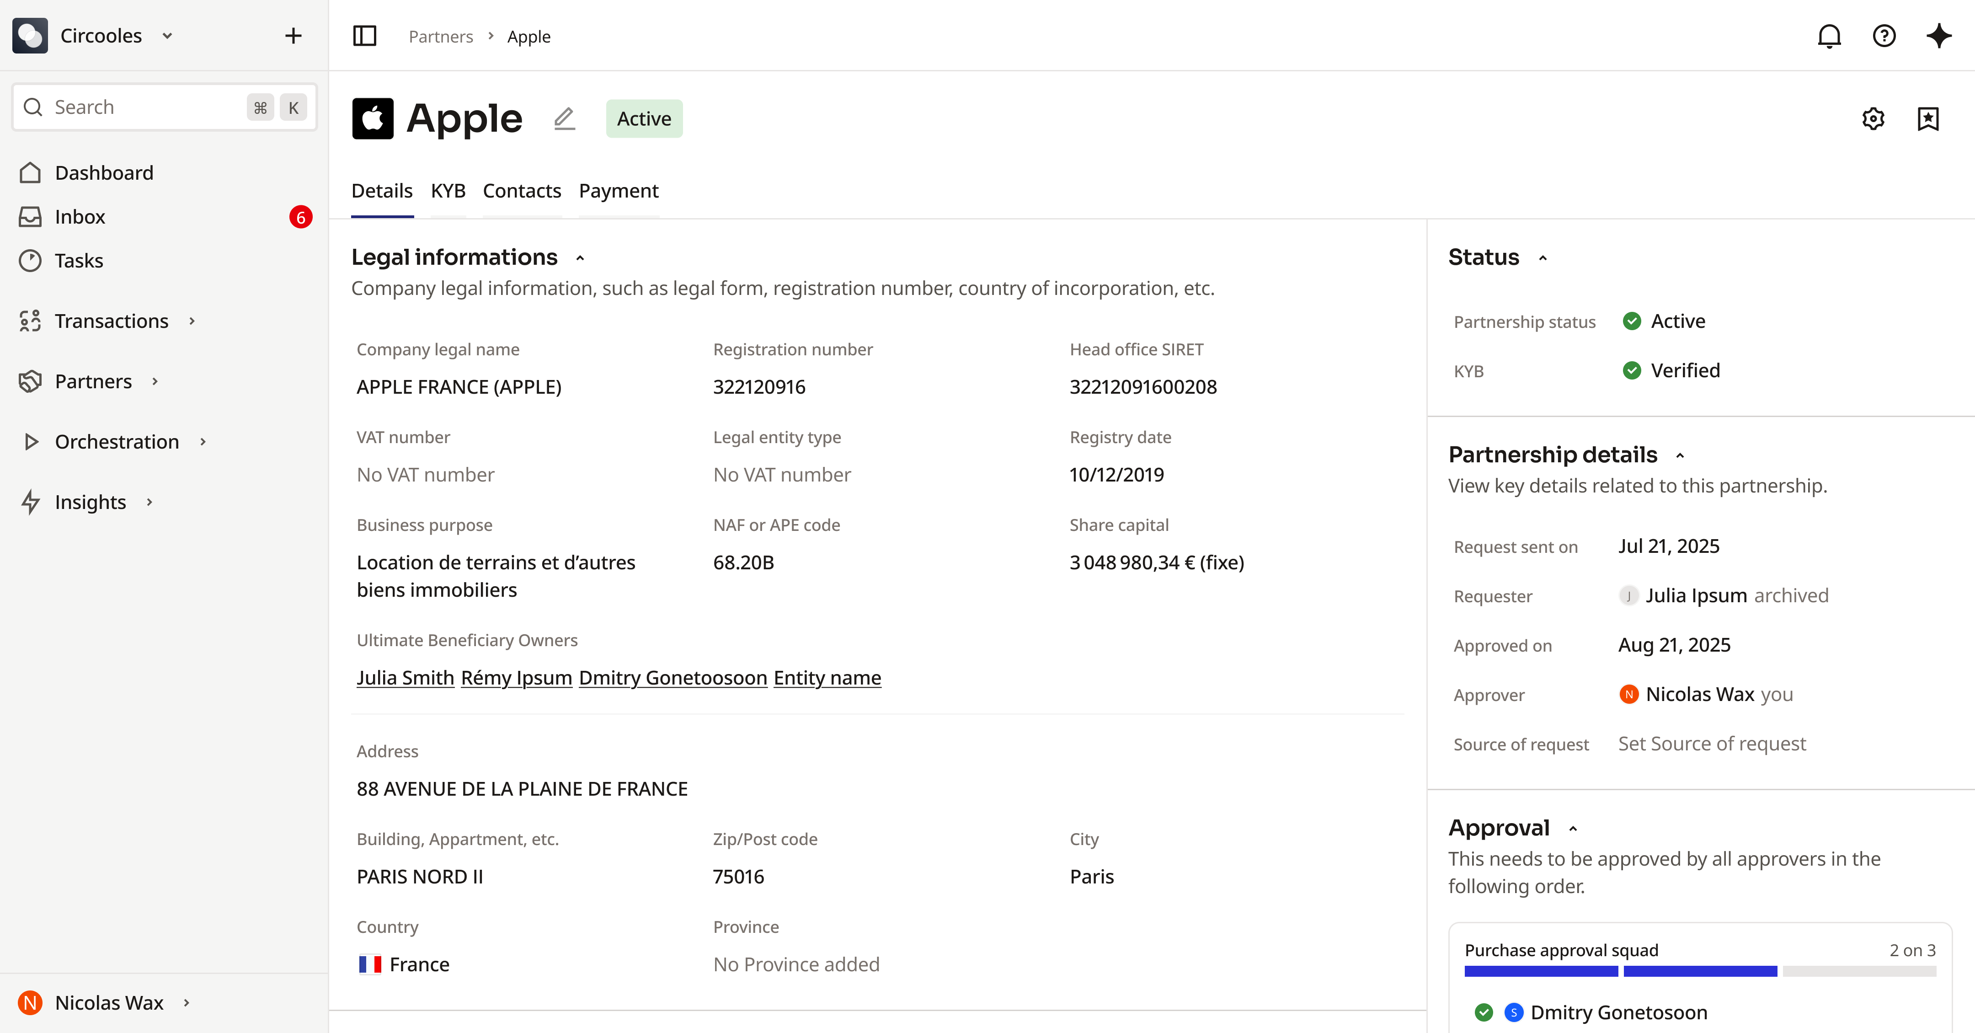The height and width of the screenshot is (1033, 1975).
Task: Click Set Source of request
Action: [1712, 743]
